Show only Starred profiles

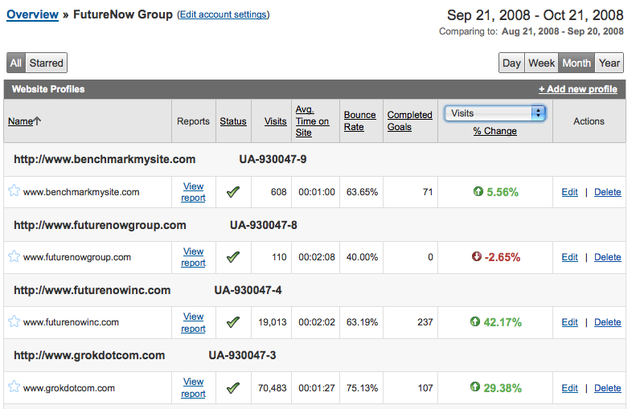pos(46,63)
